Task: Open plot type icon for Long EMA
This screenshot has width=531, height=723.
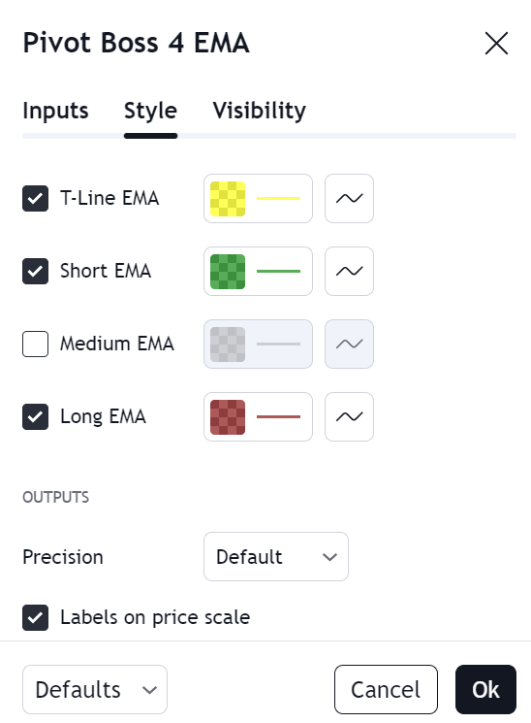Action: 349,417
